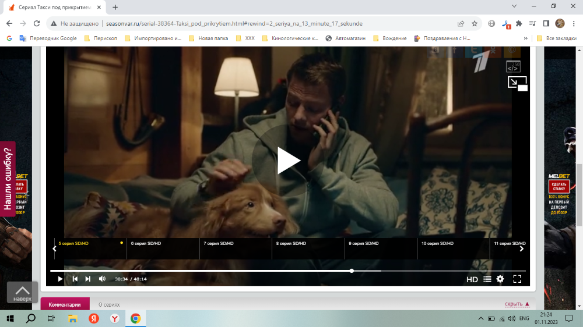583x327 pixels.
Task: Open the XXX bookmark folder
Action: (245, 38)
